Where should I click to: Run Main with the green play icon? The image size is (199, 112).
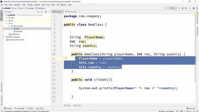179,8
